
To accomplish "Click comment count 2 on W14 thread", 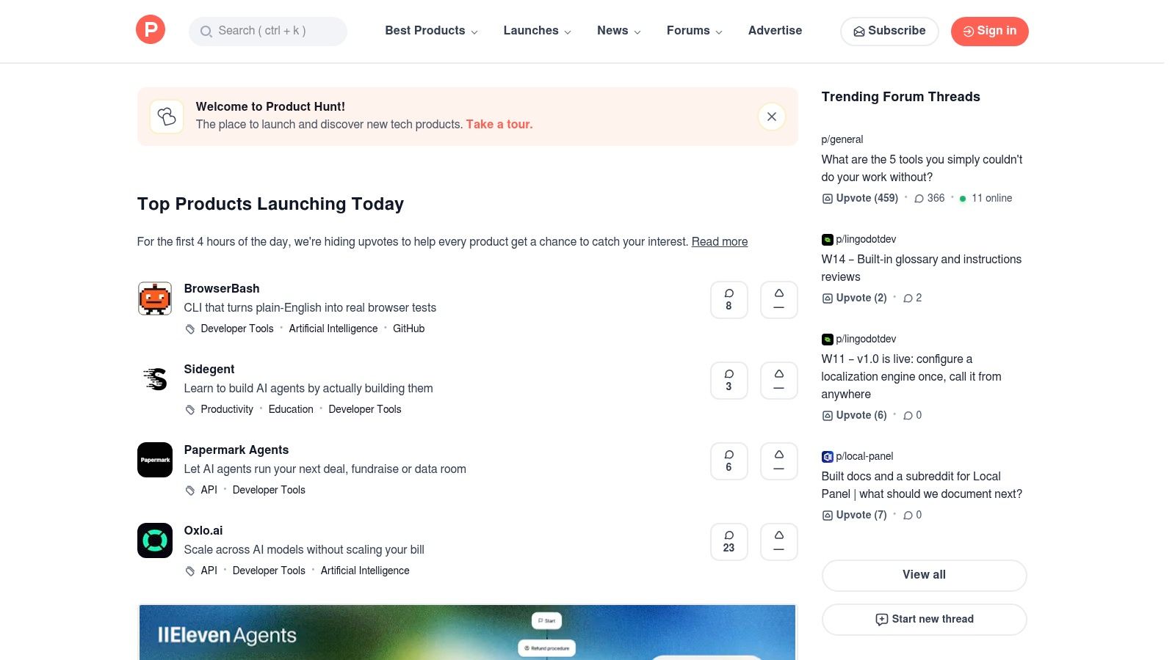I will pos(912,298).
